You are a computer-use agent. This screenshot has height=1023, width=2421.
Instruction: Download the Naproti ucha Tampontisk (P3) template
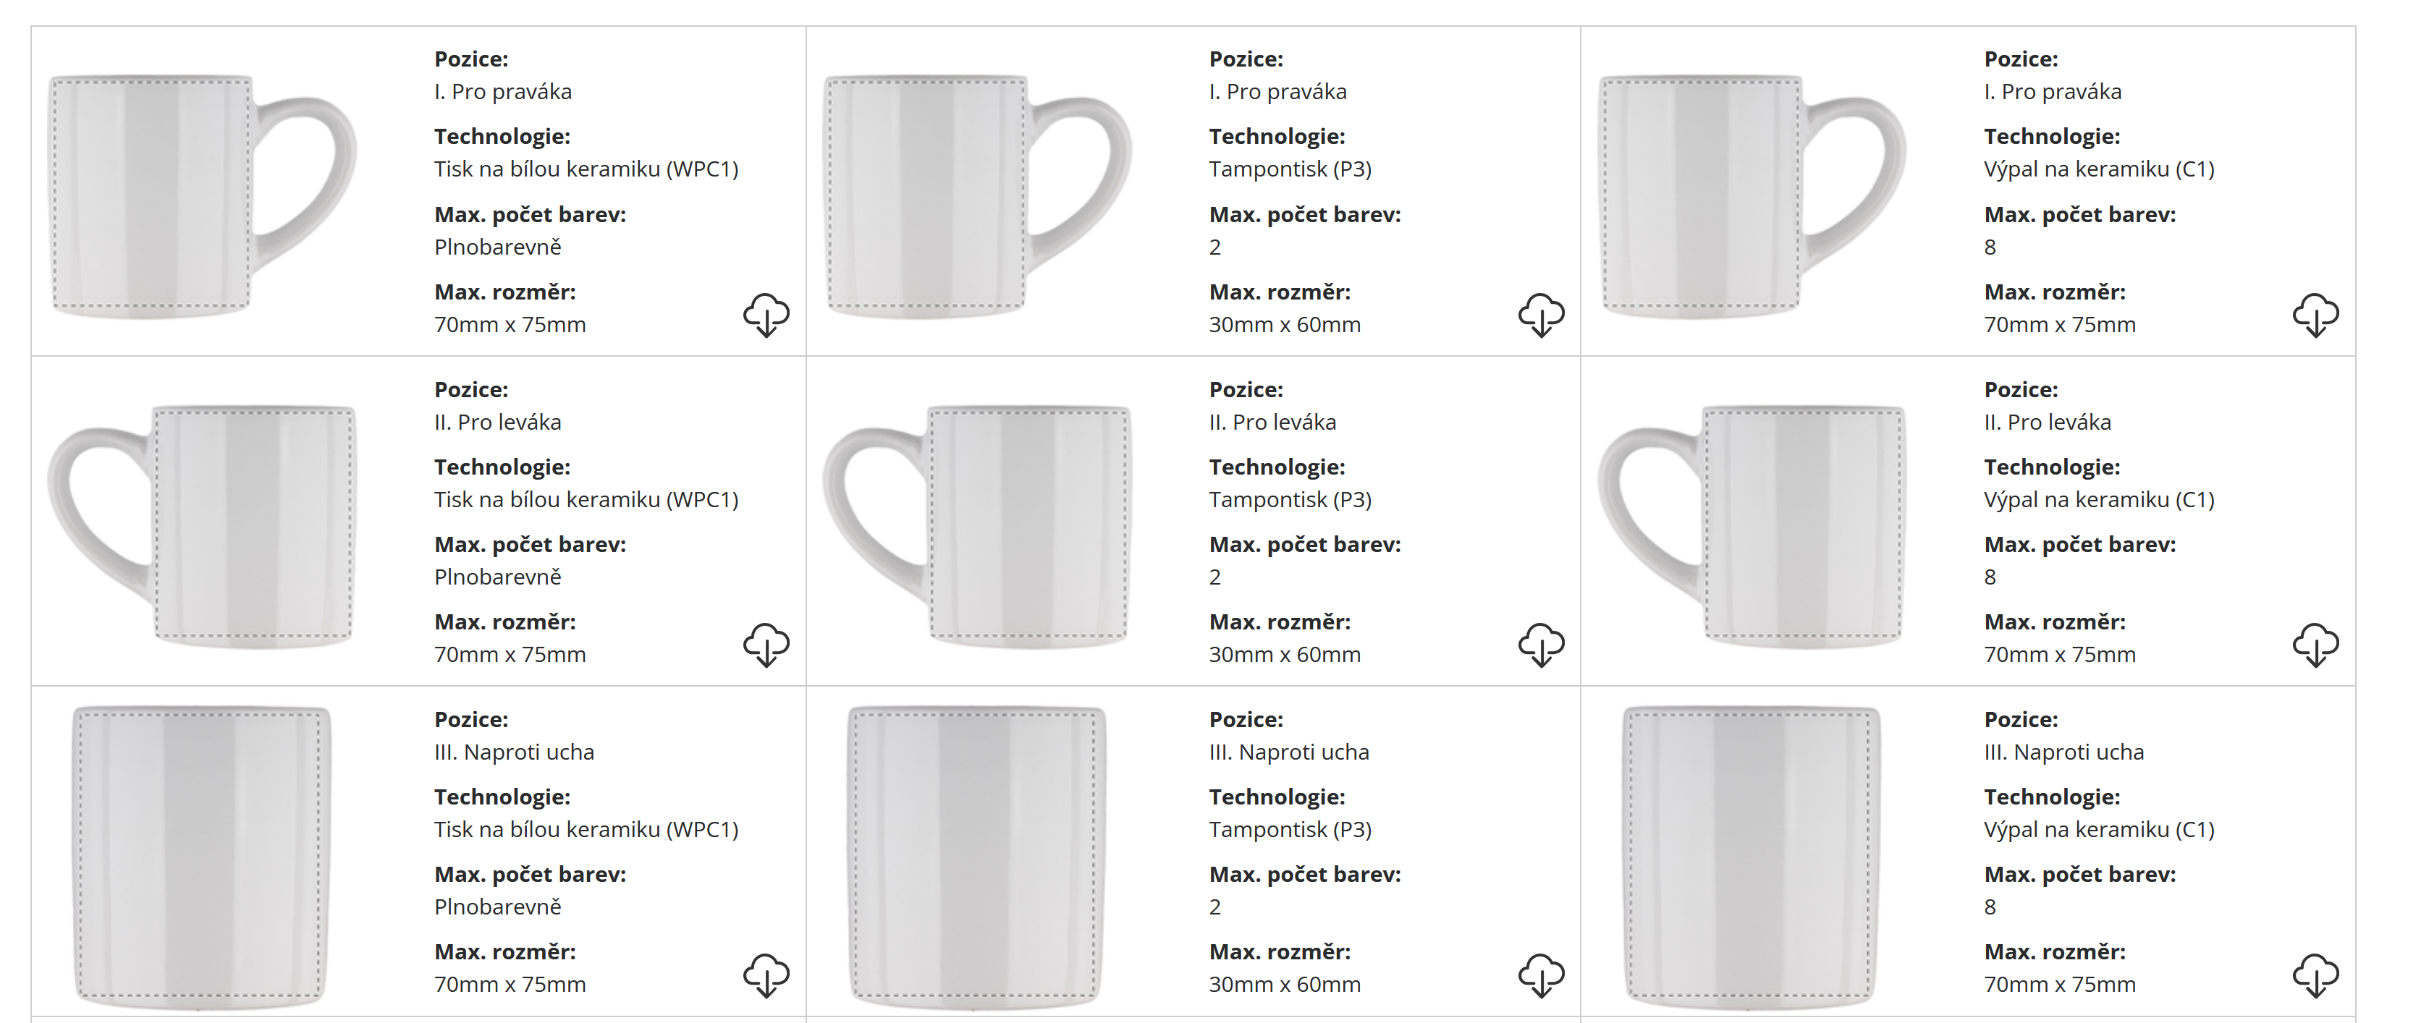[x=1542, y=974]
